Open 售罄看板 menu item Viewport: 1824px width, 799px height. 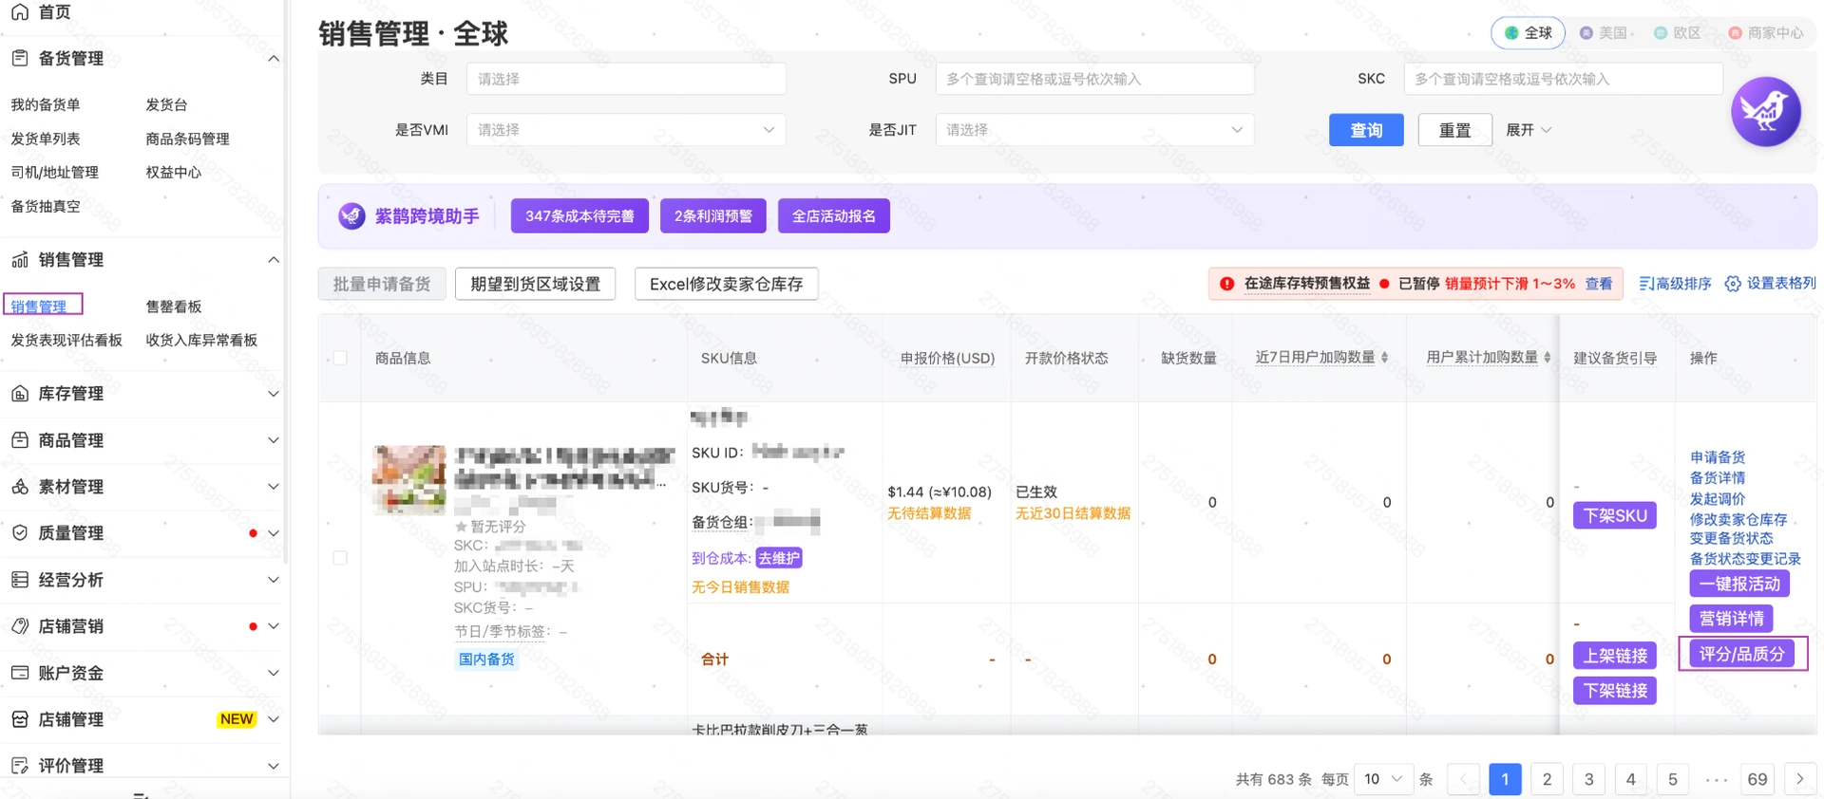174,307
